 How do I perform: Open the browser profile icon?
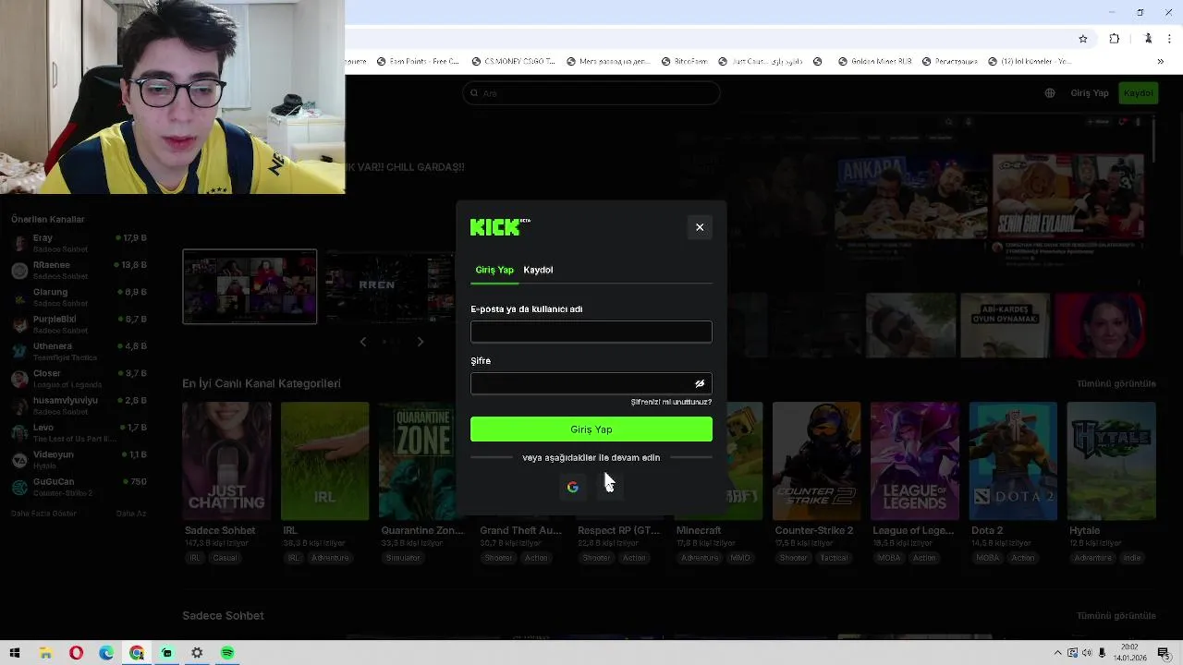point(1148,39)
